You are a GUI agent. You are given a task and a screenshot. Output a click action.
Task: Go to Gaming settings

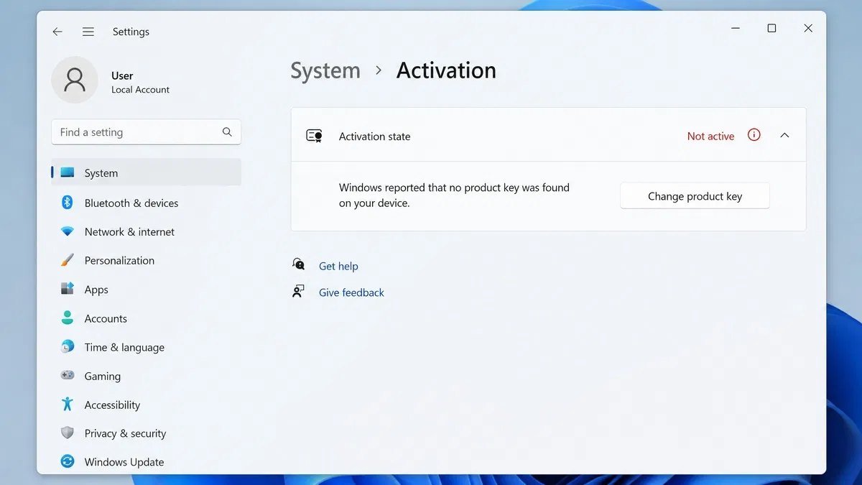pyautogui.click(x=146, y=375)
